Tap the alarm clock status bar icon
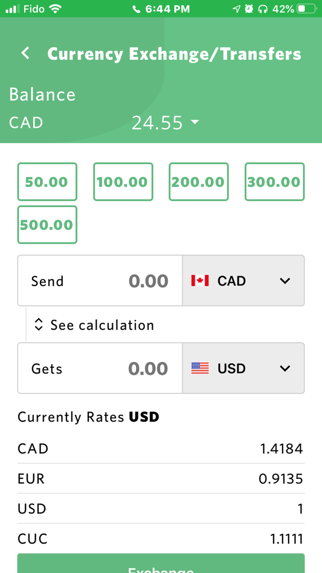322x573 pixels. 249,8
